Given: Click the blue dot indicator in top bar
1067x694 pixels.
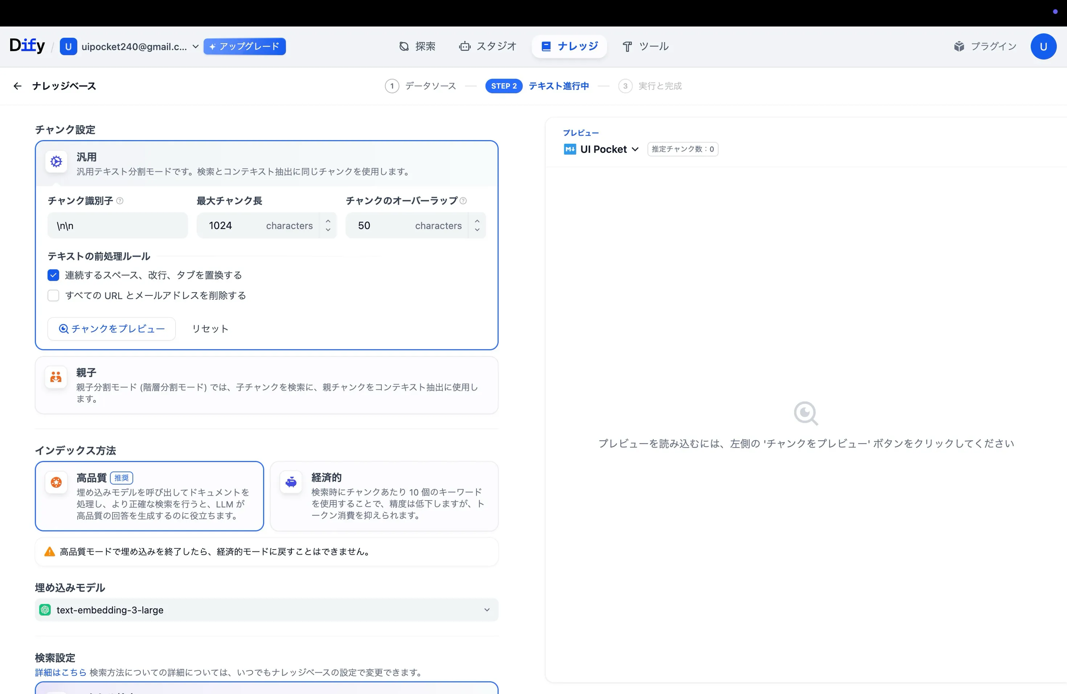Looking at the screenshot, I should [x=1055, y=12].
